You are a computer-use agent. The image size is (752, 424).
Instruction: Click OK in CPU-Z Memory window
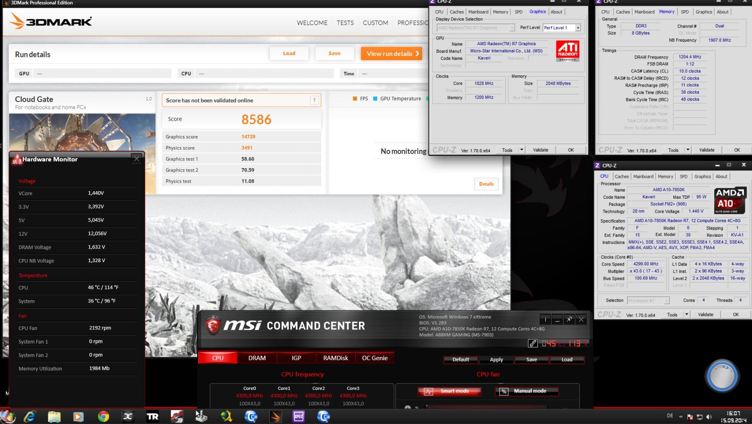[737, 150]
